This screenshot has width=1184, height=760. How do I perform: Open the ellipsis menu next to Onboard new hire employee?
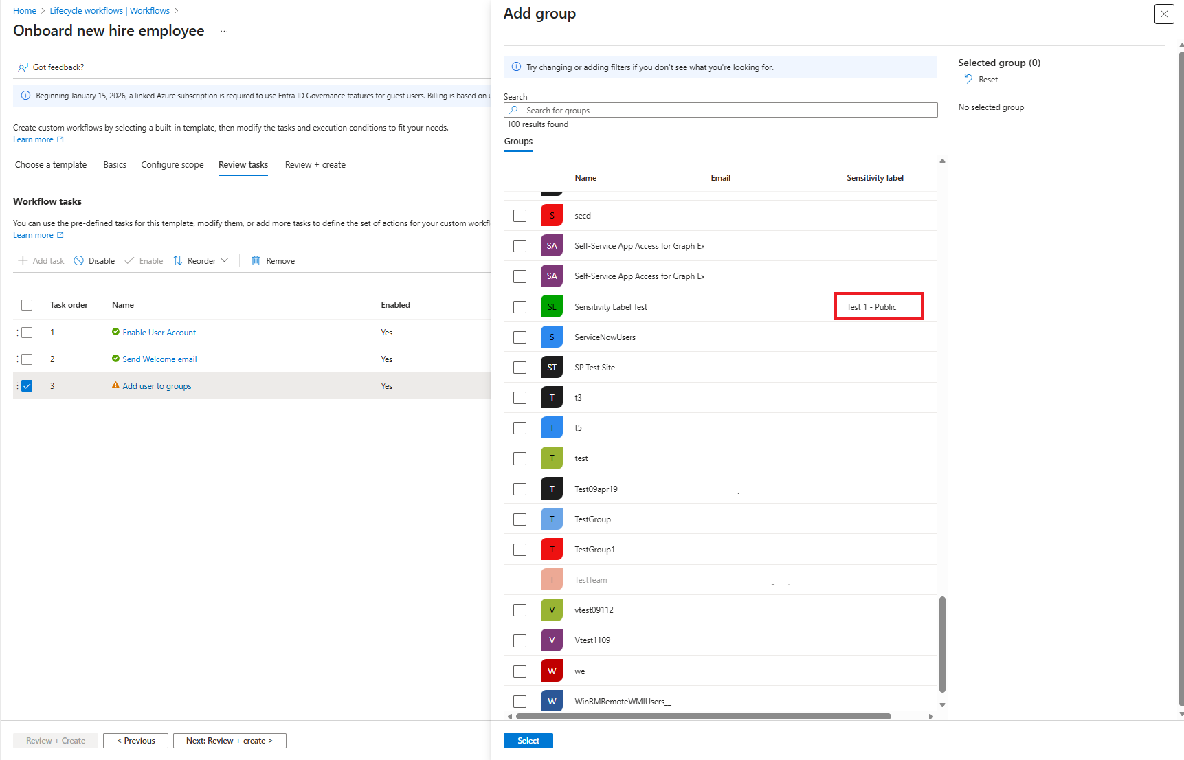[x=224, y=30]
